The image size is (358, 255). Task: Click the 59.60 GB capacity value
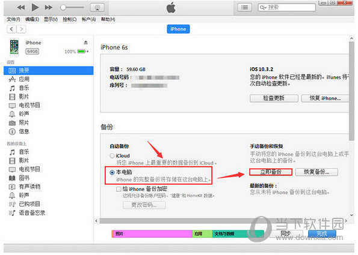136,69
